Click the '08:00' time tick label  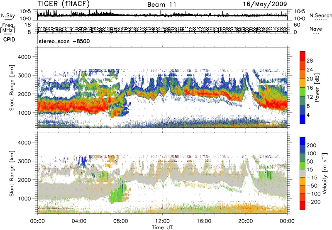point(121,221)
